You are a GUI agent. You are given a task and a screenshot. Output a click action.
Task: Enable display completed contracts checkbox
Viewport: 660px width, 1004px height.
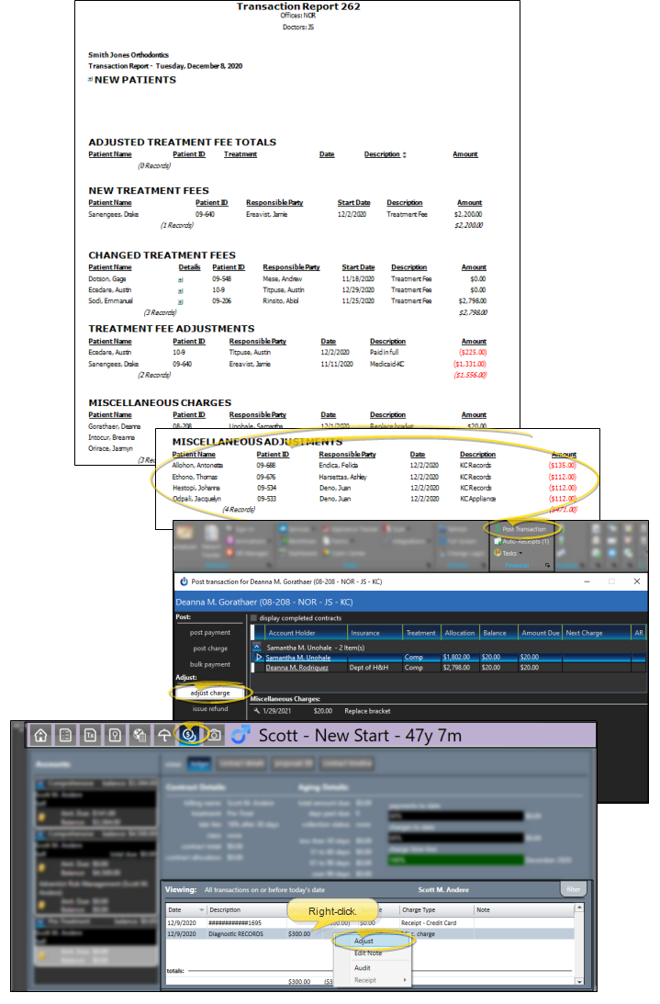point(255,618)
